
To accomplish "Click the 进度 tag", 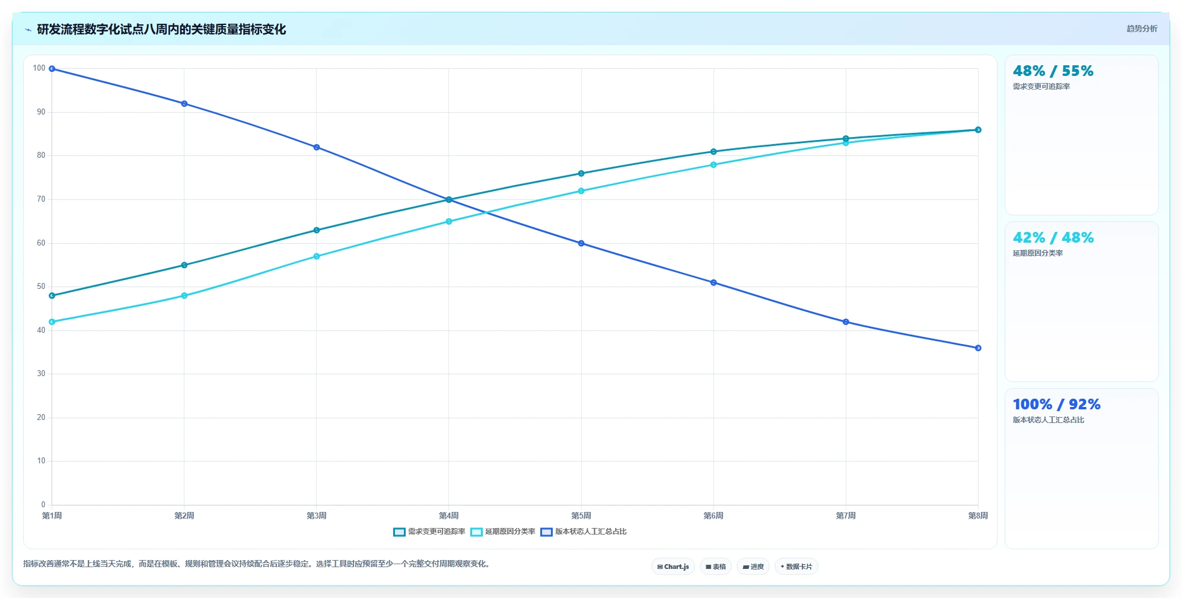I will (753, 567).
